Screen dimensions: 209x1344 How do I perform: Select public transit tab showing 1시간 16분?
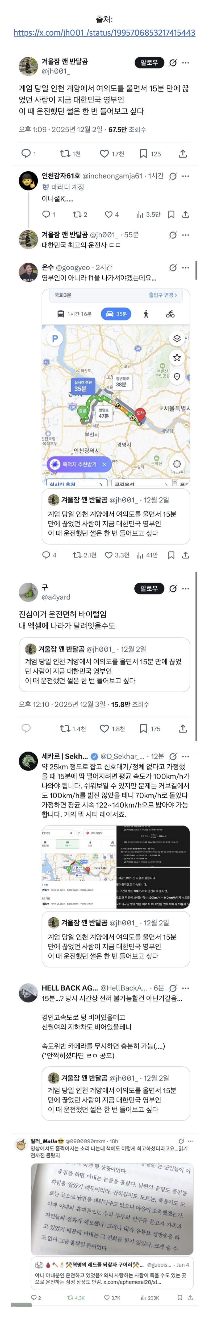click(74, 314)
